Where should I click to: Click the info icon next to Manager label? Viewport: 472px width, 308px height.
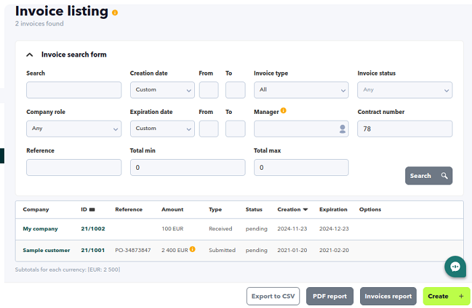tap(283, 111)
